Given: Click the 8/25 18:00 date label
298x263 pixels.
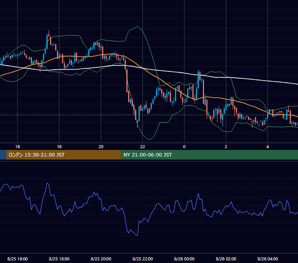Looking at the screenshot, I should (x=59, y=259).
